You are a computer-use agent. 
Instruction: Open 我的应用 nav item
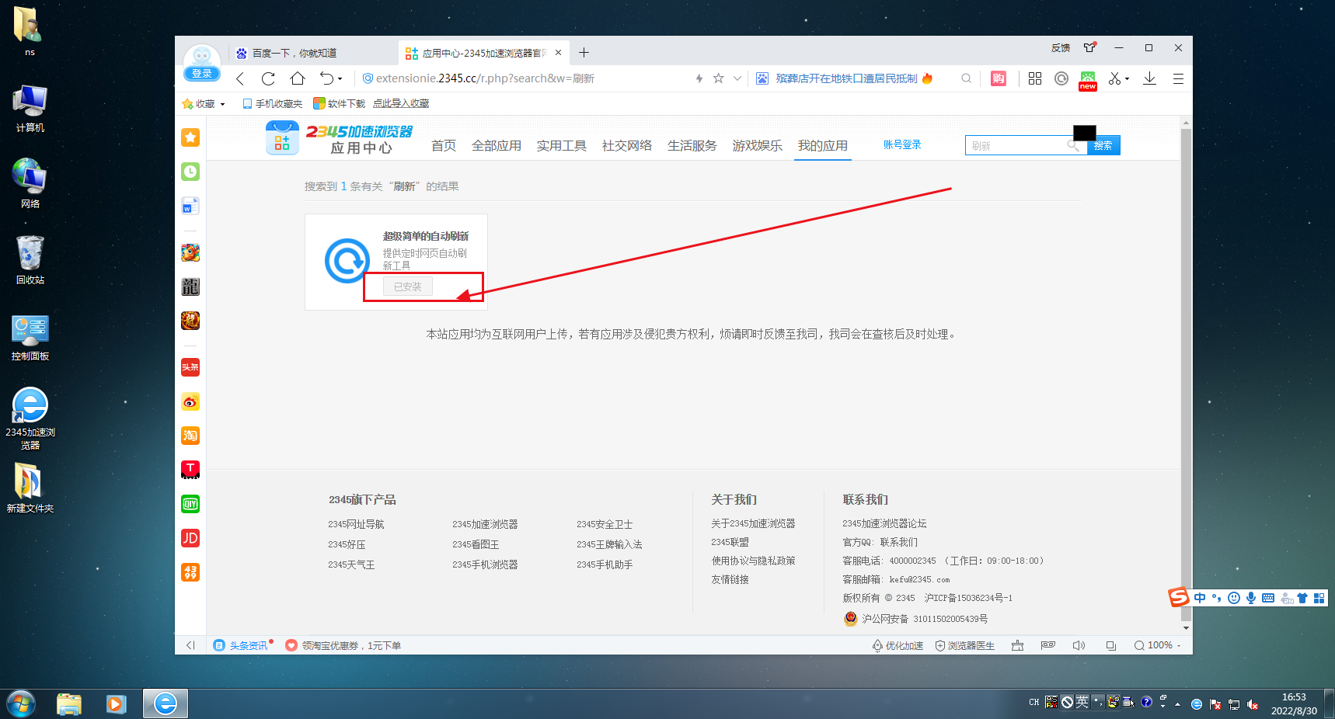point(823,146)
